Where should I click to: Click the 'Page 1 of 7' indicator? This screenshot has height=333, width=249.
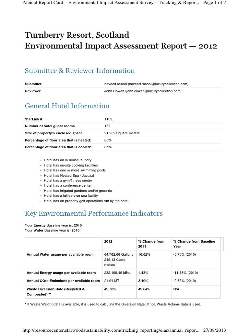215,3
